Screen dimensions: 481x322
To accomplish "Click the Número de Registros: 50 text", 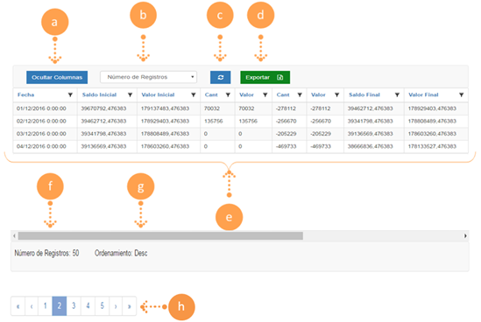I will pyautogui.click(x=46, y=253).
